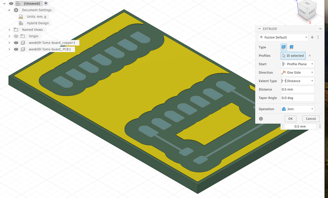Screen dimensions: 328x198
Task: Select the Origin item in the browser
Action: point(34,36)
